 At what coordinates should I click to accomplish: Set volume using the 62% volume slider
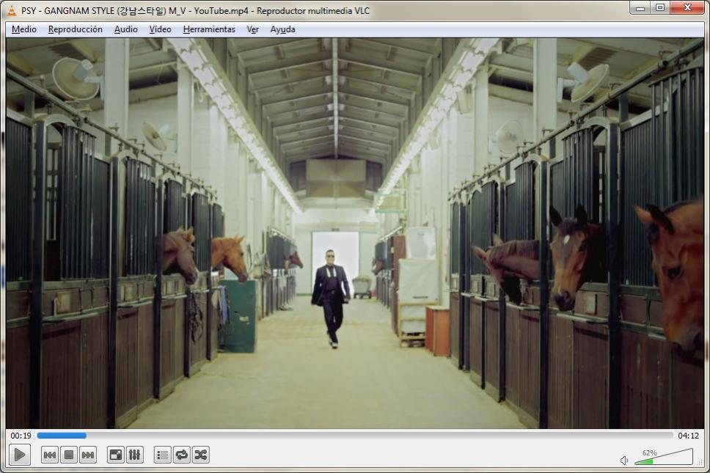(664, 457)
